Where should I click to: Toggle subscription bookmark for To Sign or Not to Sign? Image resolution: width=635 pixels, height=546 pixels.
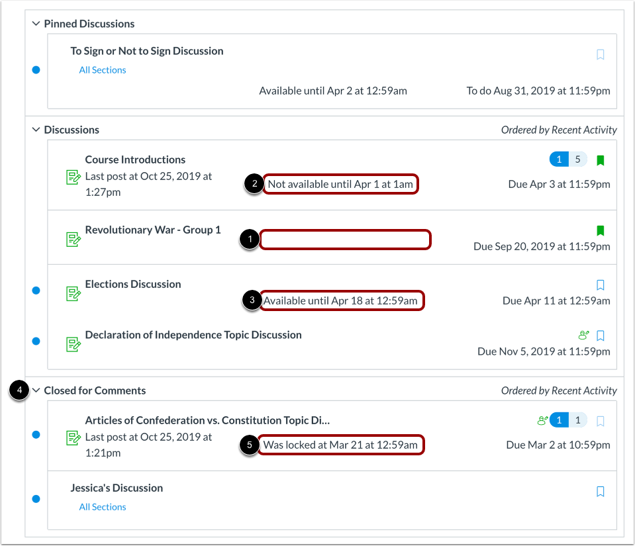(x=600, y=55)
